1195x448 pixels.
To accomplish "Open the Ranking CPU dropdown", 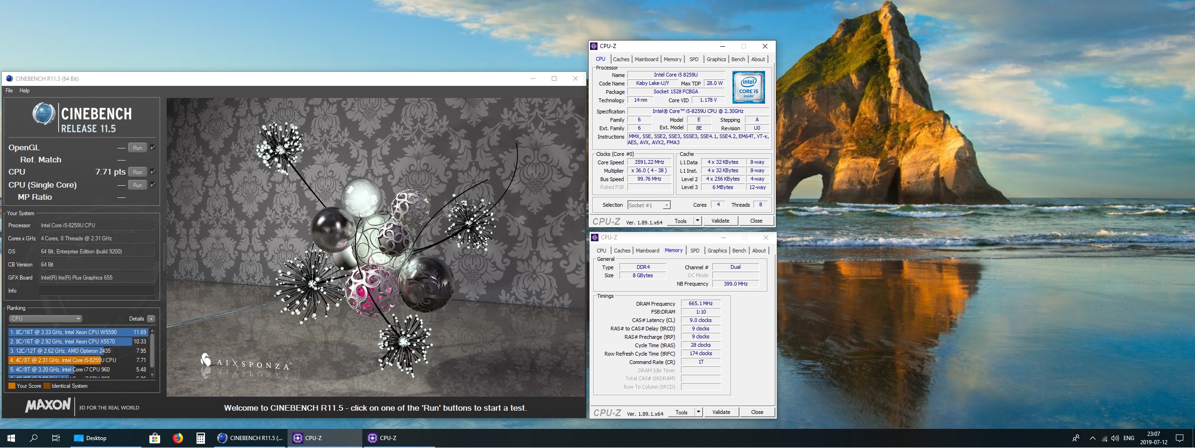I will (45, 319).
